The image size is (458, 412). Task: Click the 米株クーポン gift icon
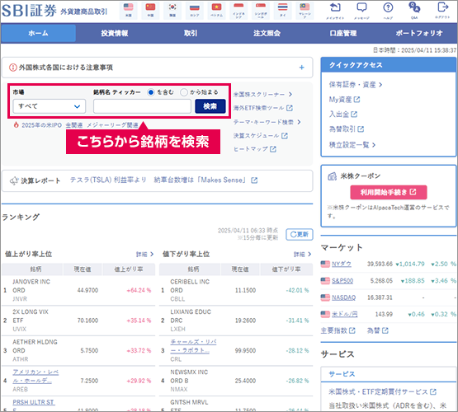332,176
